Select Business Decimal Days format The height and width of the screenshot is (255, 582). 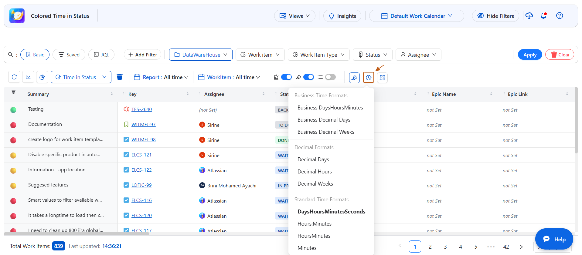point(324,120)
